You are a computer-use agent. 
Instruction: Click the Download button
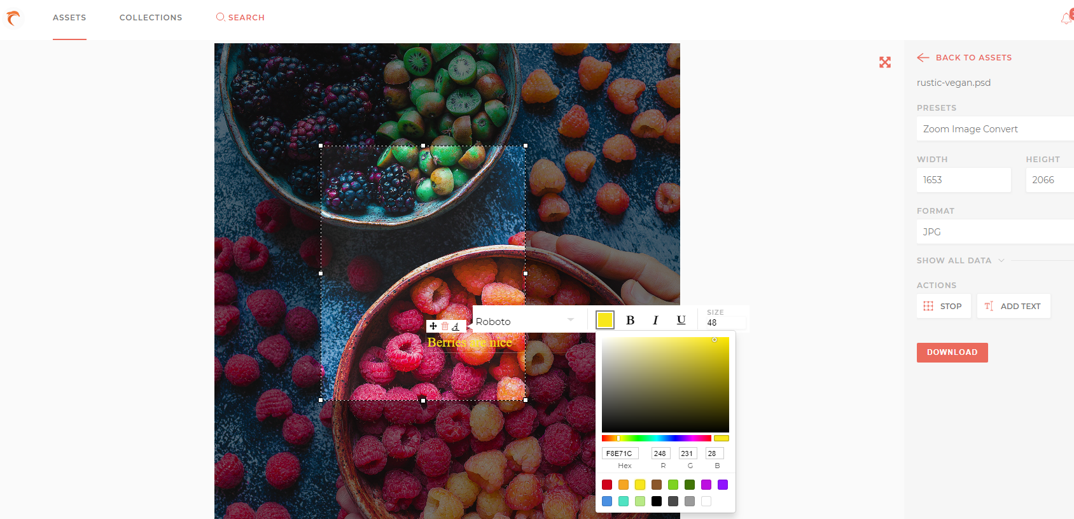point(952,352)
